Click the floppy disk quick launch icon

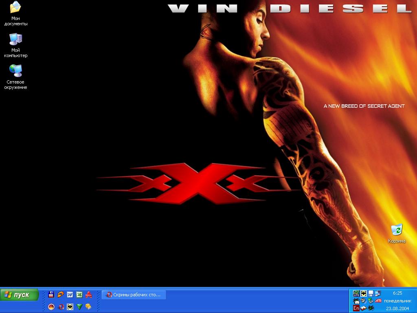(51, 295)
